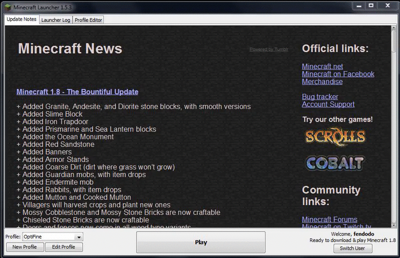
Task: Click the 'Added Mutton and Cooked Mutton' line
Action: (x=74, y=197)
